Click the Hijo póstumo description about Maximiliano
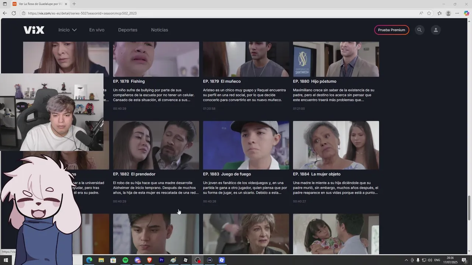The width and height of the screenshot is (472, 265). 334,95
